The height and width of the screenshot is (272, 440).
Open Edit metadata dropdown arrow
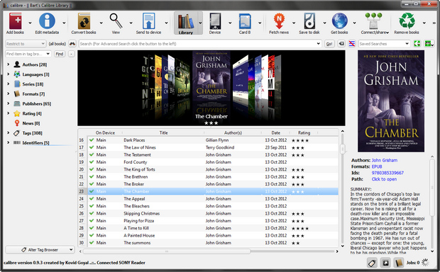(x=64, y=23)
